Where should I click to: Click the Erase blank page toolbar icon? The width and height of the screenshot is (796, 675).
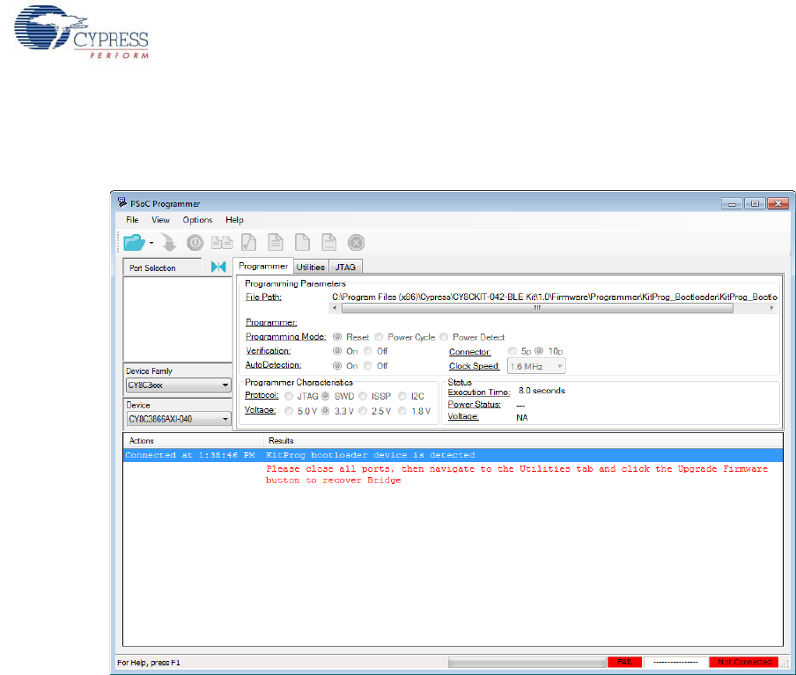coord(303,243)
